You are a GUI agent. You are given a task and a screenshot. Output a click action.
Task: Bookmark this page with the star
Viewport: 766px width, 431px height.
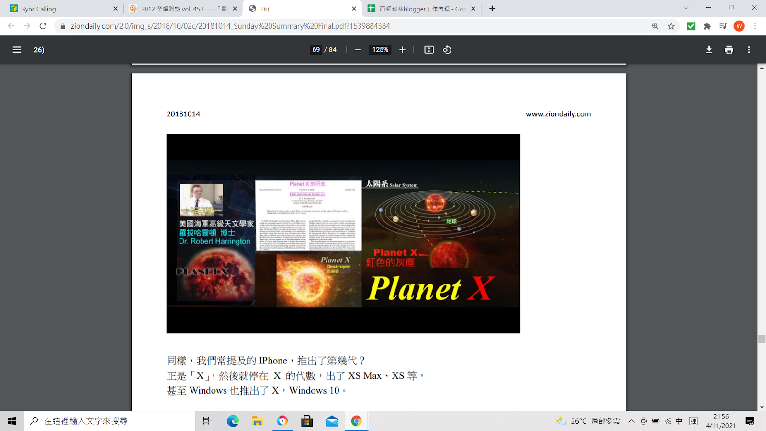point(671,26)
